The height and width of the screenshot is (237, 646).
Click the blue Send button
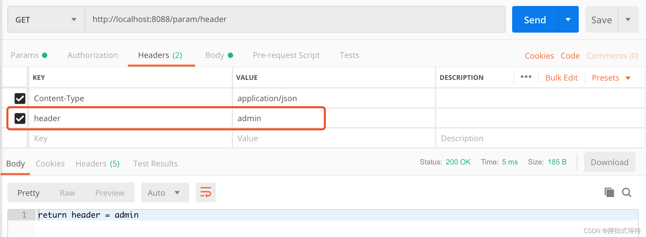coord(535,20)
